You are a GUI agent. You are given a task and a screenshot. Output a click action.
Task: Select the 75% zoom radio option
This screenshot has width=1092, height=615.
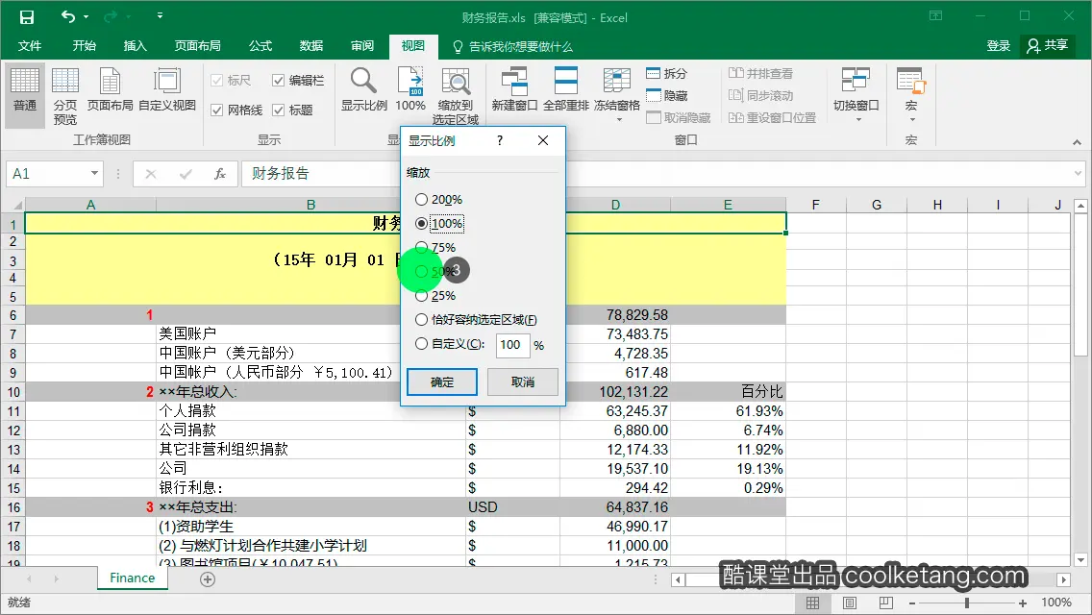[x=421, y=247]
